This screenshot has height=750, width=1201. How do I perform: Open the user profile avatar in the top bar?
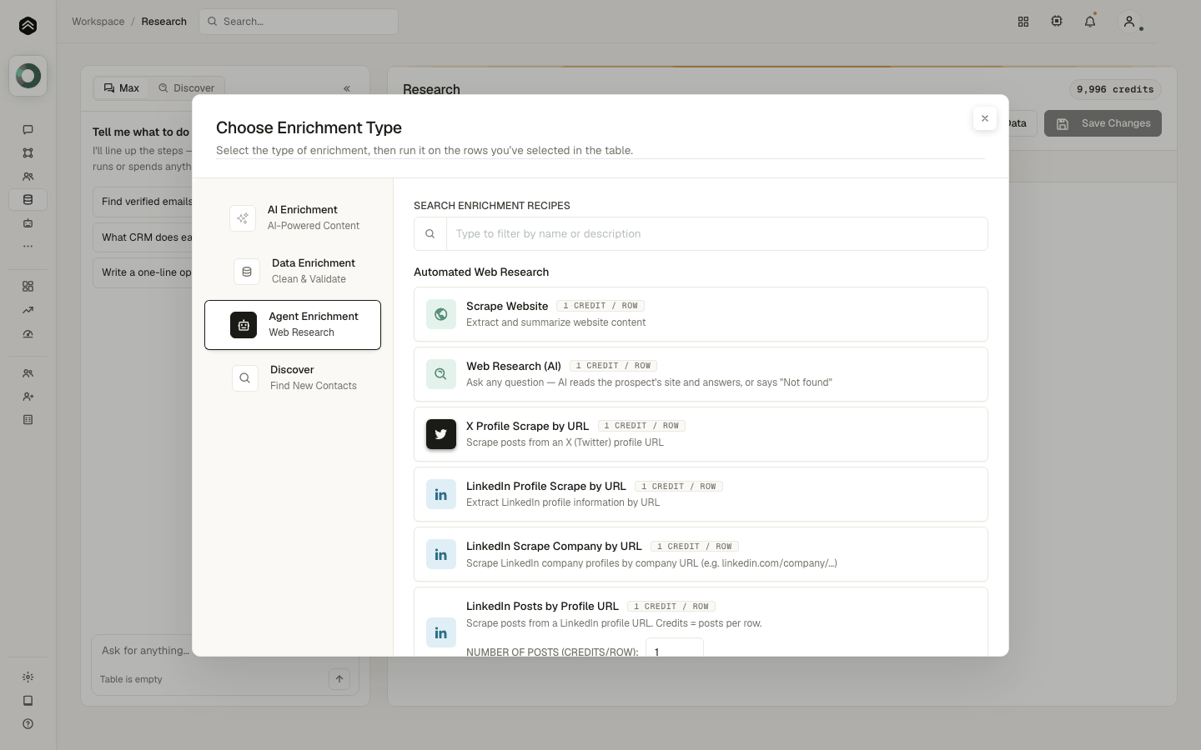[1129, 22]
